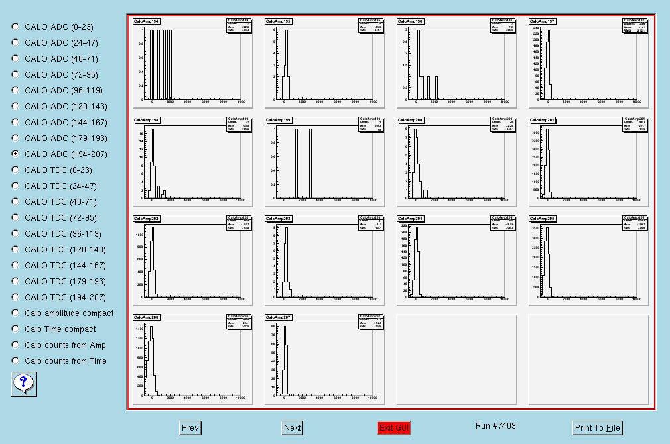This screenshot has width=670, height=444.
Task: Click the red Exit GUI button
Action: coord(394,428)
